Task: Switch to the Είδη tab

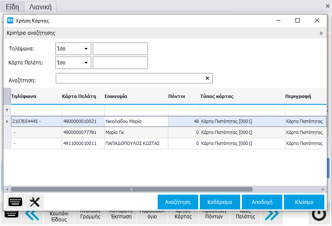Action: pos(12,7)
